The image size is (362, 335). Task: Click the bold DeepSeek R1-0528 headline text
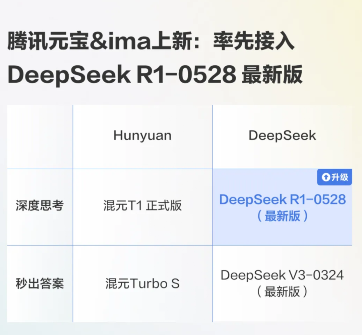pos(121,75)
